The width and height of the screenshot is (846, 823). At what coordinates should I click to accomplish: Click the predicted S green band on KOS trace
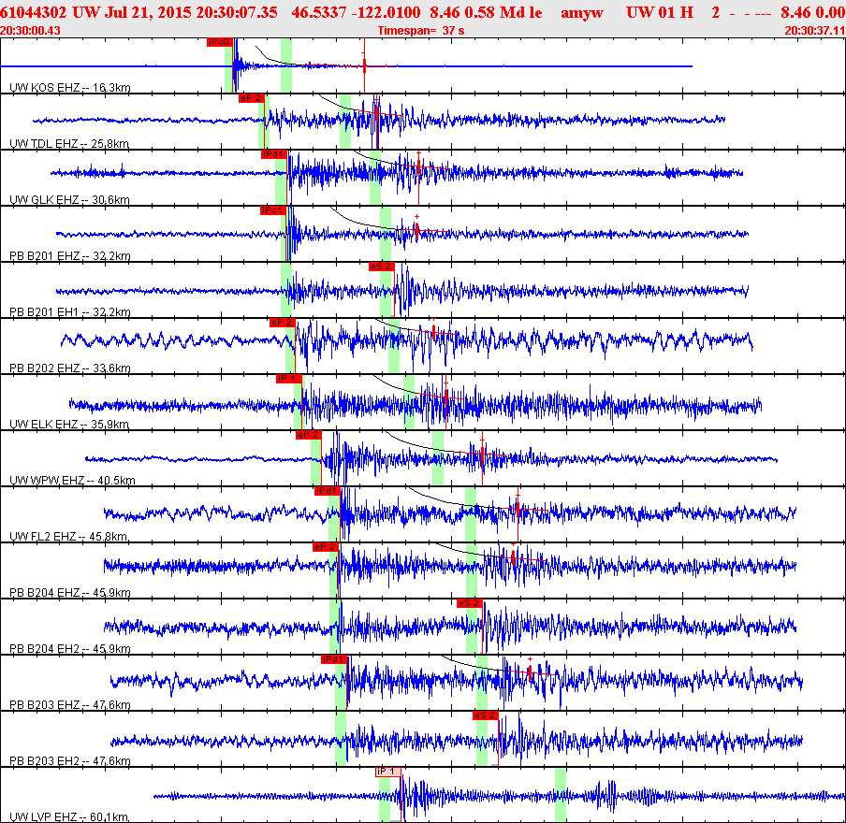tap(286, 65)
